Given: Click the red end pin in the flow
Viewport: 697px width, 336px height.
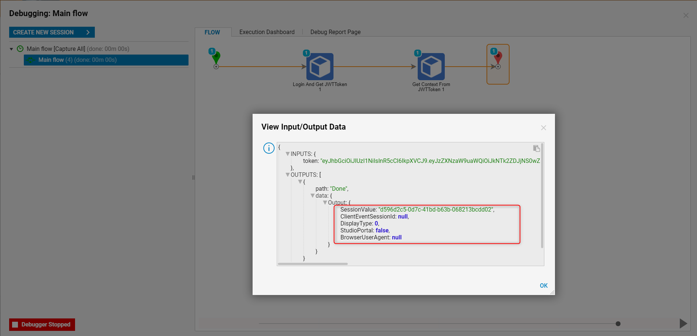Looking at the screenshot, I should pyautogui.click(x=498, y=59).
